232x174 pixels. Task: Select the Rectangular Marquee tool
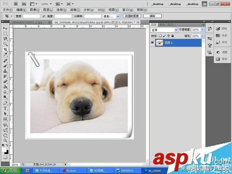coord(5,33)
